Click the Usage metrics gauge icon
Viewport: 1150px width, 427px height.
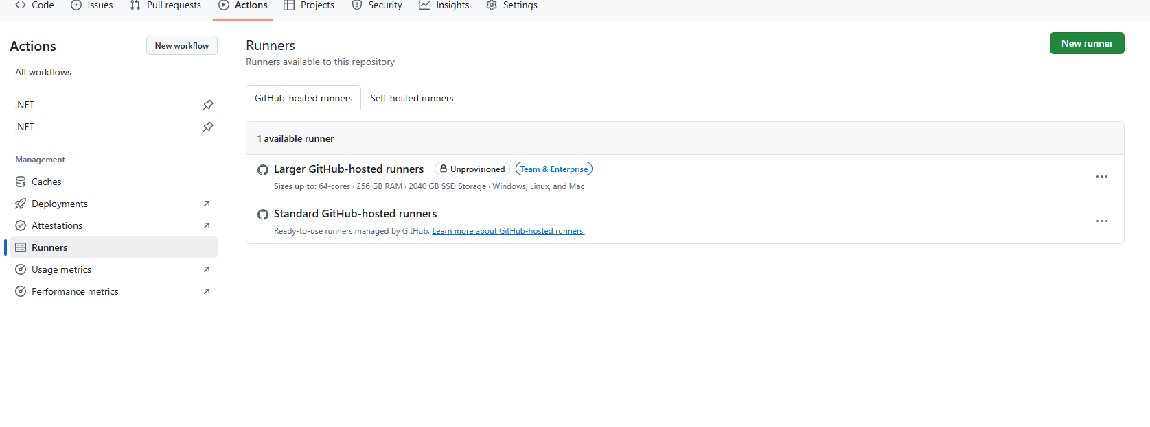coord(21,269)
